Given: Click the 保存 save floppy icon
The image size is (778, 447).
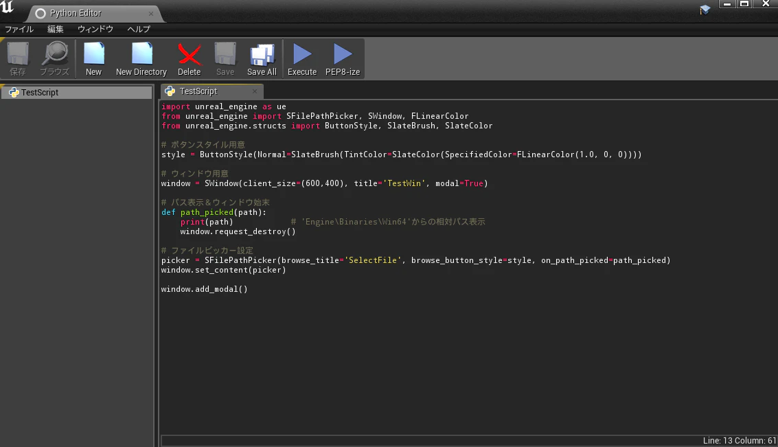Looking at the screenshot, I should (18, 58).
